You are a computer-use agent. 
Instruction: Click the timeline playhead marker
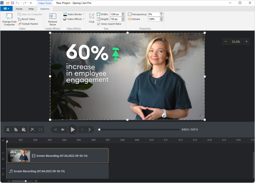tap(7, 142)
